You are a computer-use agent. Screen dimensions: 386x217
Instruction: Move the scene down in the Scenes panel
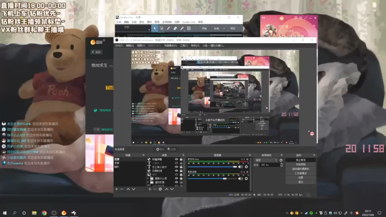pyautogui.click(x=134, y=189)
